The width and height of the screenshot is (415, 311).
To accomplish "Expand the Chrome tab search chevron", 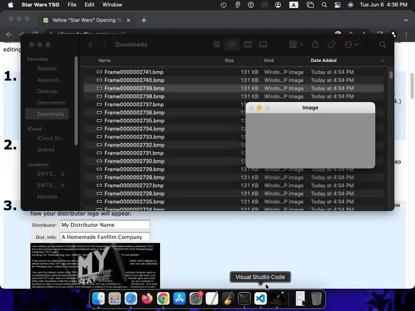I will pyautogui.click(x=406, y=20).
